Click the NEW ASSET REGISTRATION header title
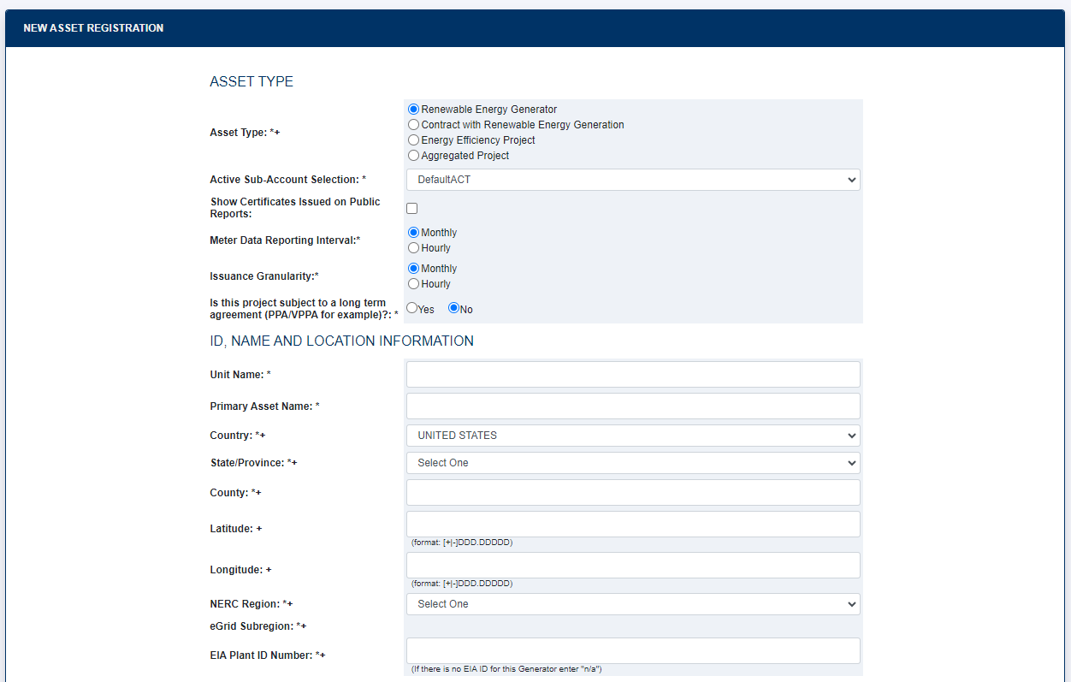The width and height of the screenshot is (1071, 682). 93,28
